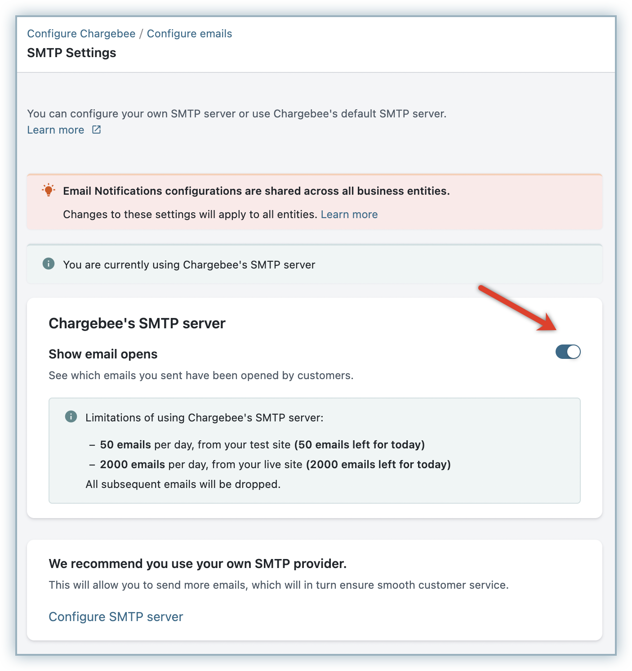Click the info icon beside the current SMTP server notice

(49, 264)
